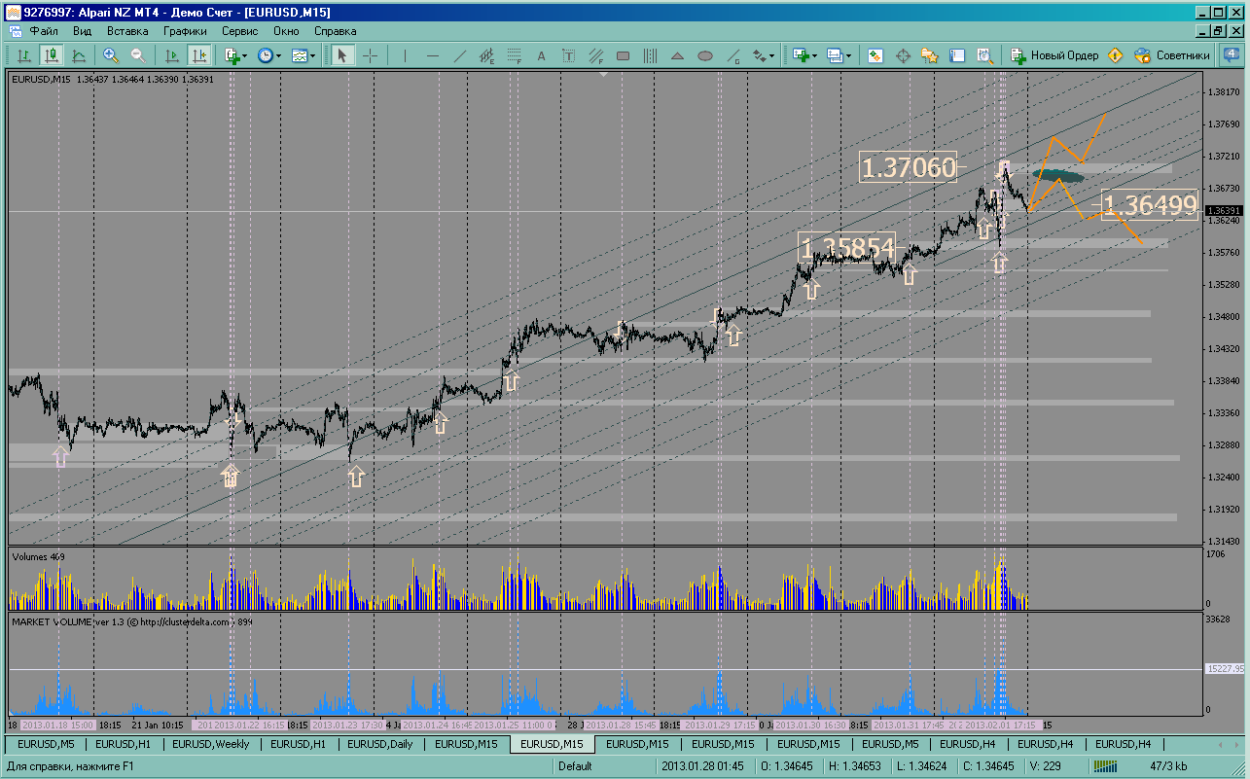
Task: Switch to the EURUSD,Daily chart tab
Action: tap(379, 744)
